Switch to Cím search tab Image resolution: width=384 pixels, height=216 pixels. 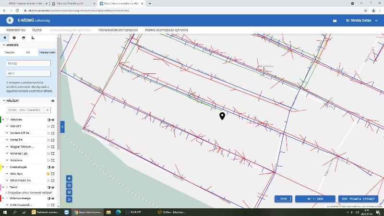(x=28, y=52)
